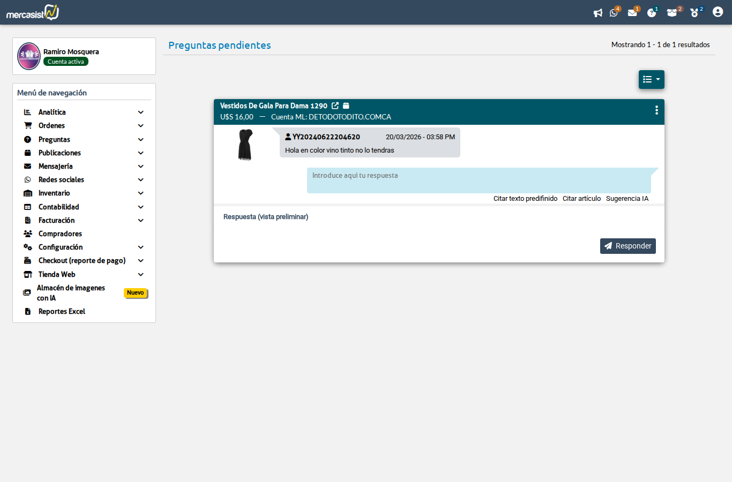Click the answer text input field

pos(479,180)
